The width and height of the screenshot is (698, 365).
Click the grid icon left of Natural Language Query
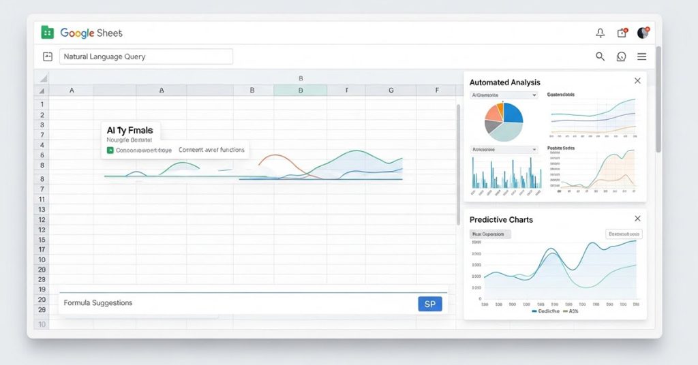coord(48,57)
